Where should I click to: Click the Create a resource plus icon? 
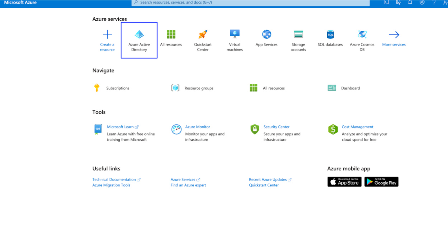(107, 35)
